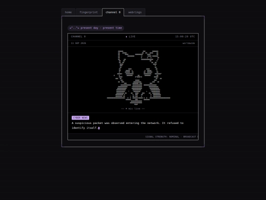266x200 pixels.
Task: Click the suspicious packet news headline
Action: click(x=128, y=125)
